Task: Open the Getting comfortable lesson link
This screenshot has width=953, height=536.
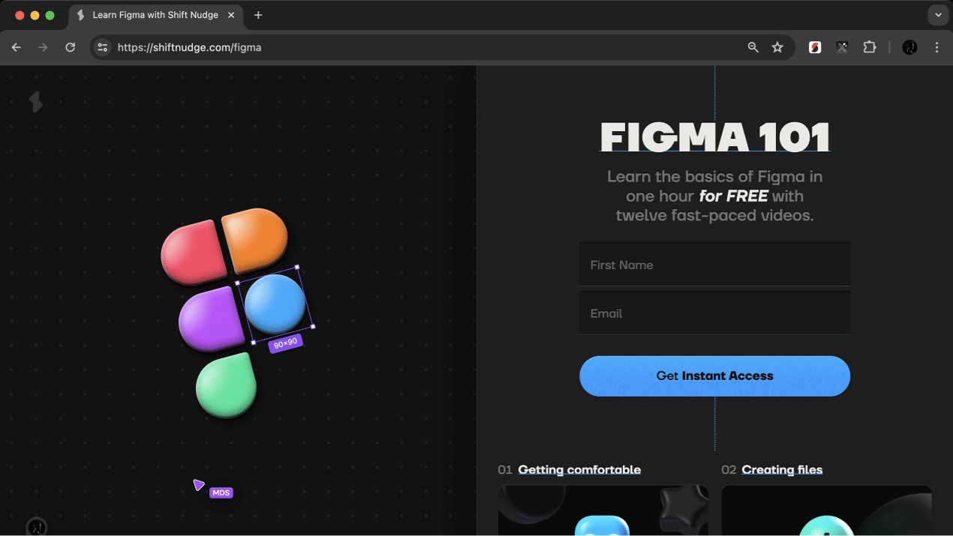Action: point(579,469)
